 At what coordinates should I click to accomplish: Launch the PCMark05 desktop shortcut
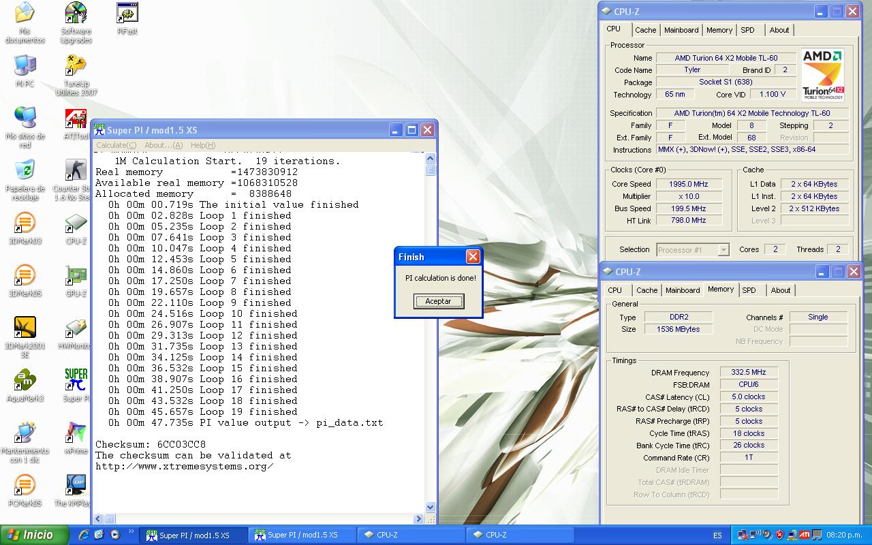point(25,490)
